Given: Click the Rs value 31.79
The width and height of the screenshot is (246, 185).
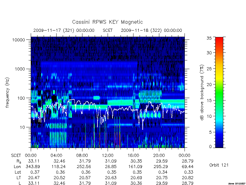Looking at the screenshot, I should pyautogui.click(x=85, y=161).
